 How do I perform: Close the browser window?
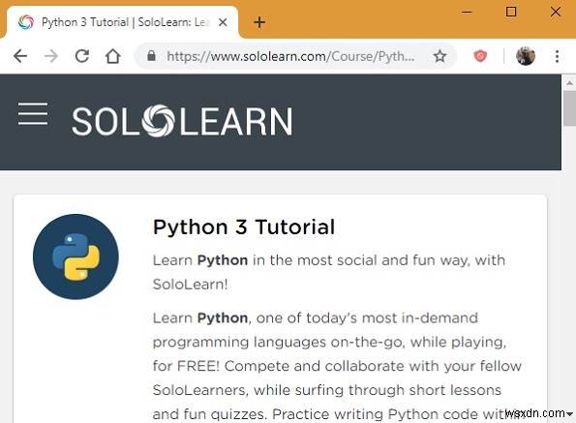[x=556, y=12]
